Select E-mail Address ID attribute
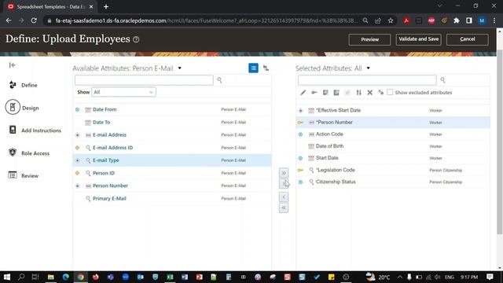Image resolution: width=503 pixels, height=283 pixels. coord(172,148)
